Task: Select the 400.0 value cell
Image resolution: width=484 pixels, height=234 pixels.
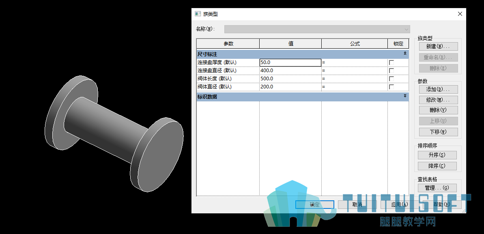Action: (290, 71)
